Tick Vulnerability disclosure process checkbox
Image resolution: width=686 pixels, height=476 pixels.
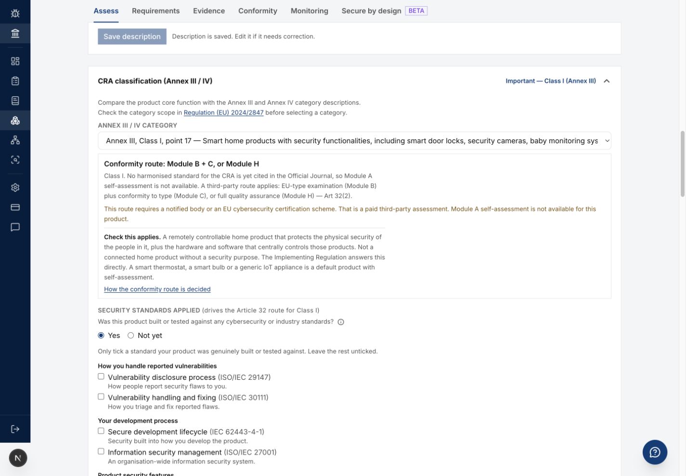(x=101, y=376)
